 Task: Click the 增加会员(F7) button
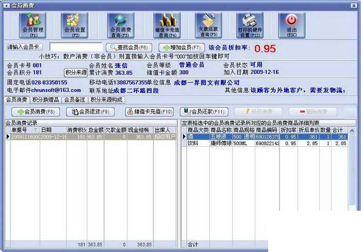(182, 47)
